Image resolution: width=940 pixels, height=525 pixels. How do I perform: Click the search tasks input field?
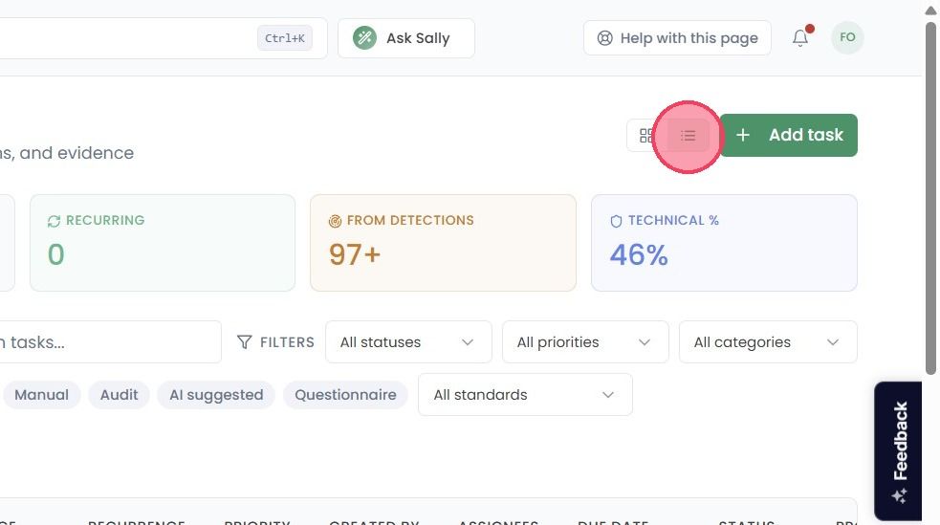(x=108, y=342)
